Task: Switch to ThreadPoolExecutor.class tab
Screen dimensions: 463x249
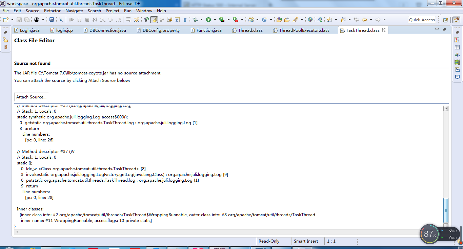Action: click(x=301, y=30)
